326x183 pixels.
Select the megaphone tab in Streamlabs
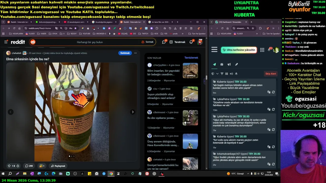pos(229,64)
